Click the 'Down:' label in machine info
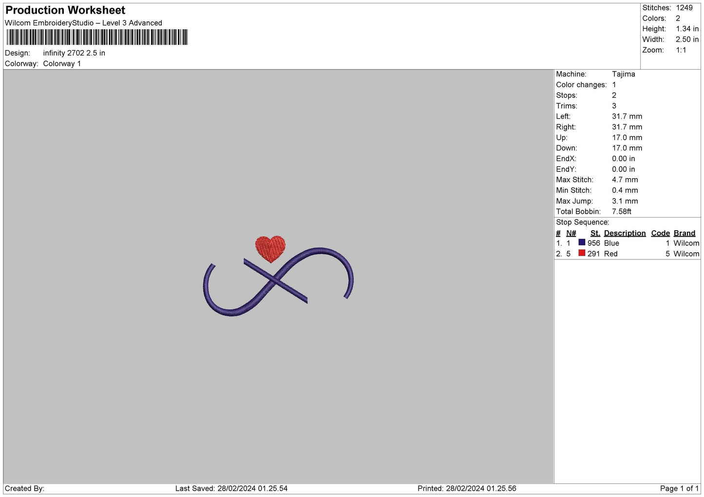The height and width of the screenshot is (497, 704). coord(566,148)
